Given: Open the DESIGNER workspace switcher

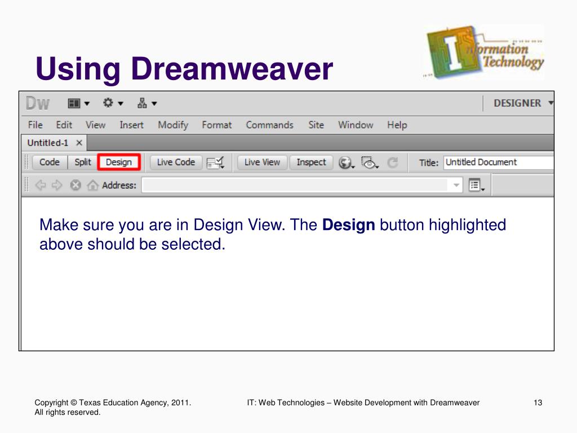Looking at the screenshot, I should [523, 103].
